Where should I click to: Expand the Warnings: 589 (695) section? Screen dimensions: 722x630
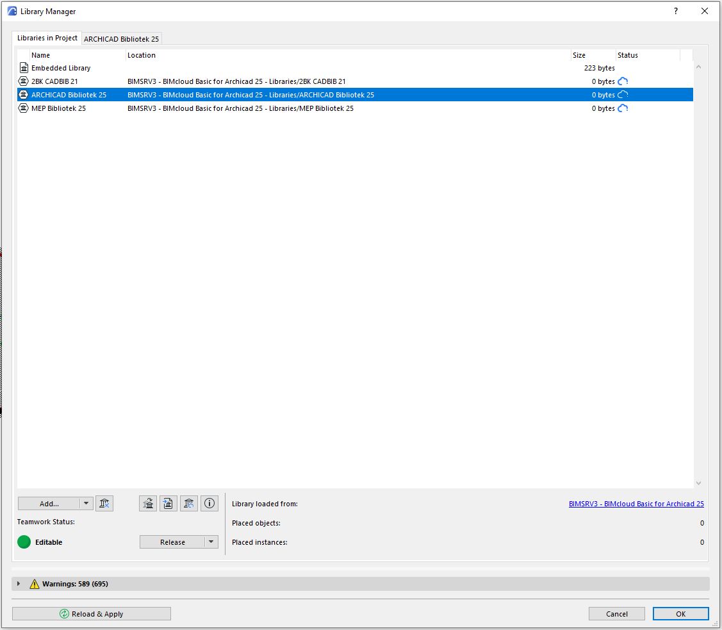pos(19,584)
